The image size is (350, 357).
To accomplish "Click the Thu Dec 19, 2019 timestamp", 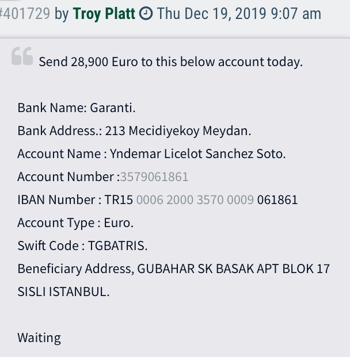I will pyautogui.click(x=239, y=13).
